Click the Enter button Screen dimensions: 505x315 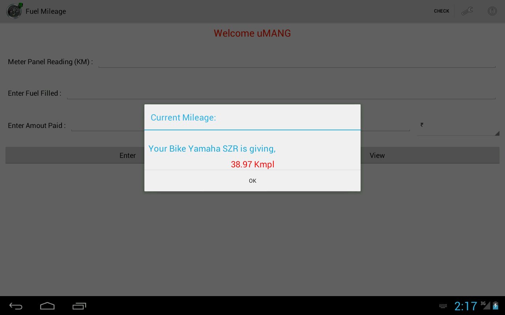click(x=128, y=156)
